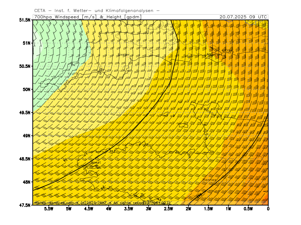Image resolution: width=301 pixels, height=225 pixels.
Task: Click the 50.5N latitude axis label
Action: [x=25, y=66]
